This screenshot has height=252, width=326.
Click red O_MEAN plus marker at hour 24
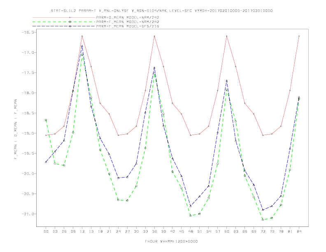coord(118,135)
